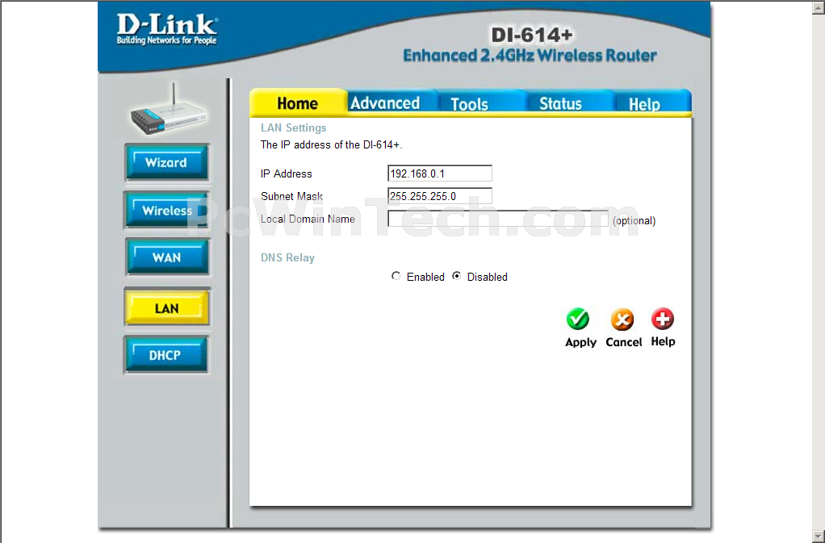This screenshot has height=543, width=825.
Task: Click the DI-614+ model title
Action: pos(531,35)
